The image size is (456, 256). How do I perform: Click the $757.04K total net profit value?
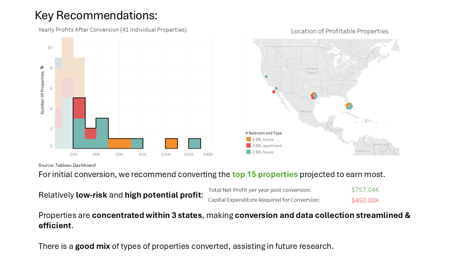365,190
